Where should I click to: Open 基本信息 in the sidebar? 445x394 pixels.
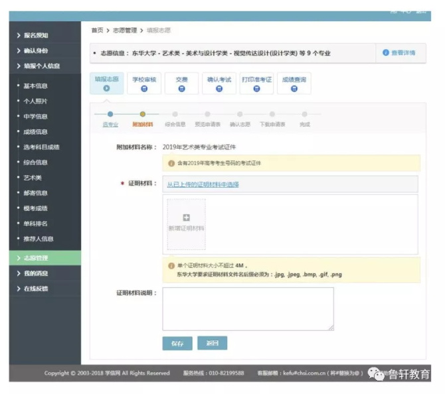[35, 86]
